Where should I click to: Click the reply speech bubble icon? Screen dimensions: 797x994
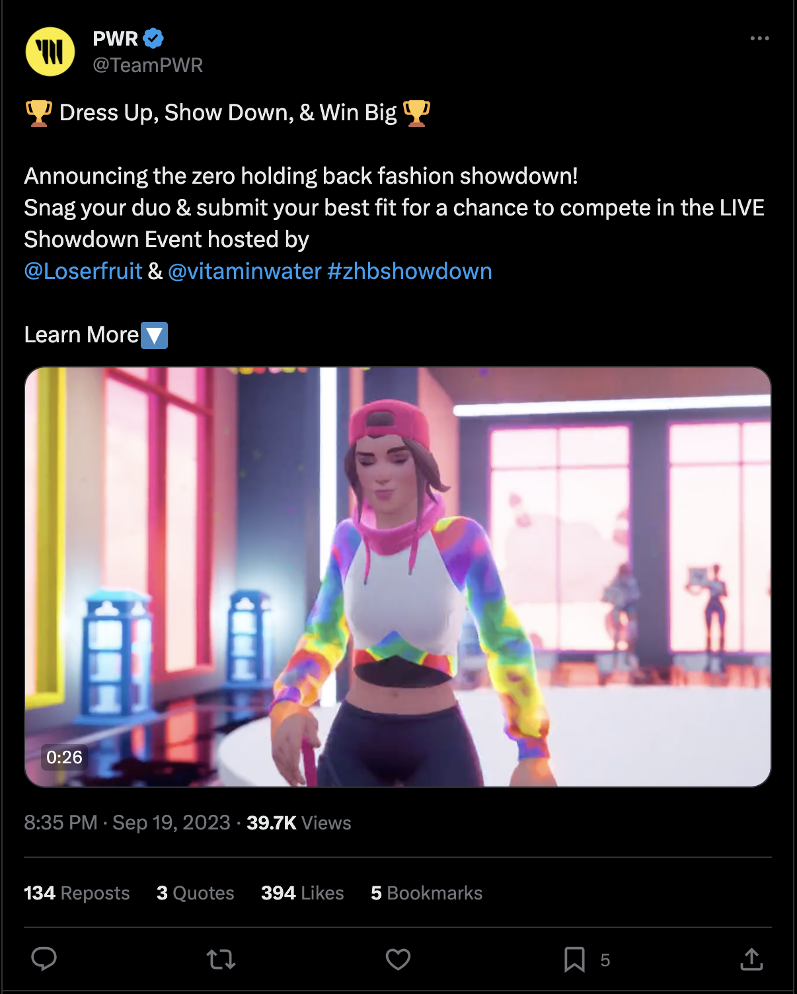click(44, 959)
